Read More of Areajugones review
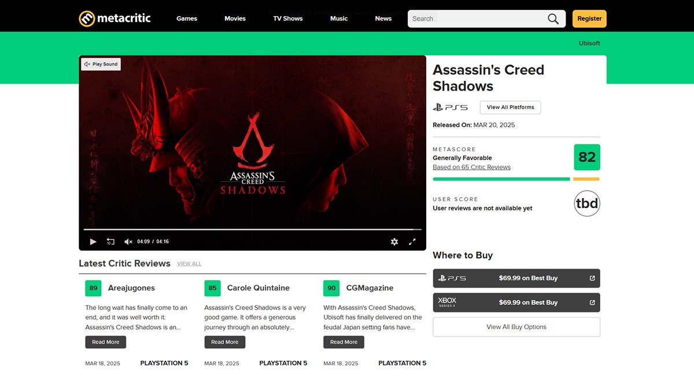694x384 pixels. (x=106, y=342)
